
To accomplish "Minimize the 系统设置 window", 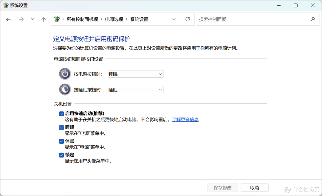I will (x=279, y=5).
